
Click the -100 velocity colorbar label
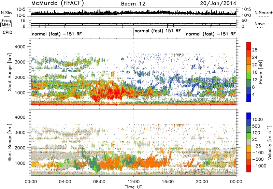tap(258, 152)
